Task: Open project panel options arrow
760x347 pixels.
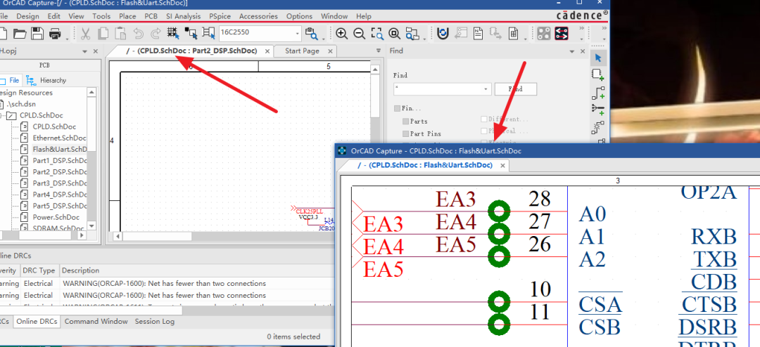Action: tap(85, 51)
